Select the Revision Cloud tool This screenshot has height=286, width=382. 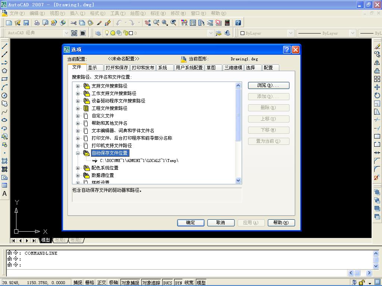[x=4, y=104]
